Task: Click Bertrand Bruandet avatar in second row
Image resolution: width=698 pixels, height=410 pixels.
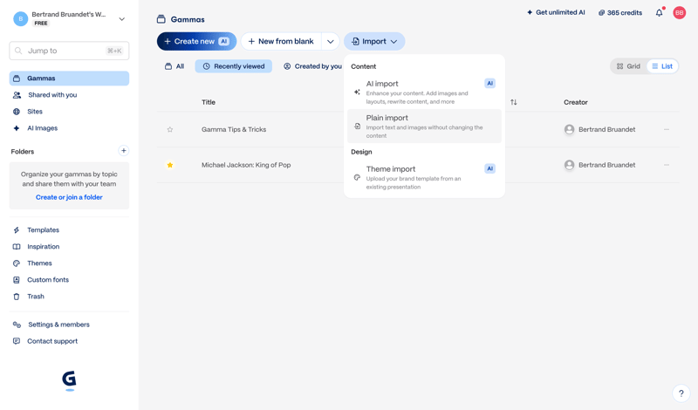Action: click(x=569, y=165)
